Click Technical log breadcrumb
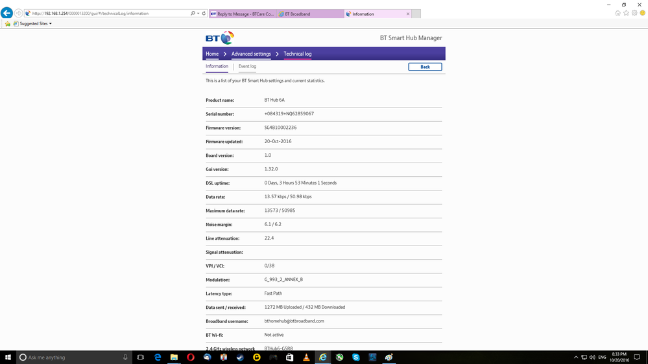The width and height of the screenshot is (648, 364). (x=298, y=54)
